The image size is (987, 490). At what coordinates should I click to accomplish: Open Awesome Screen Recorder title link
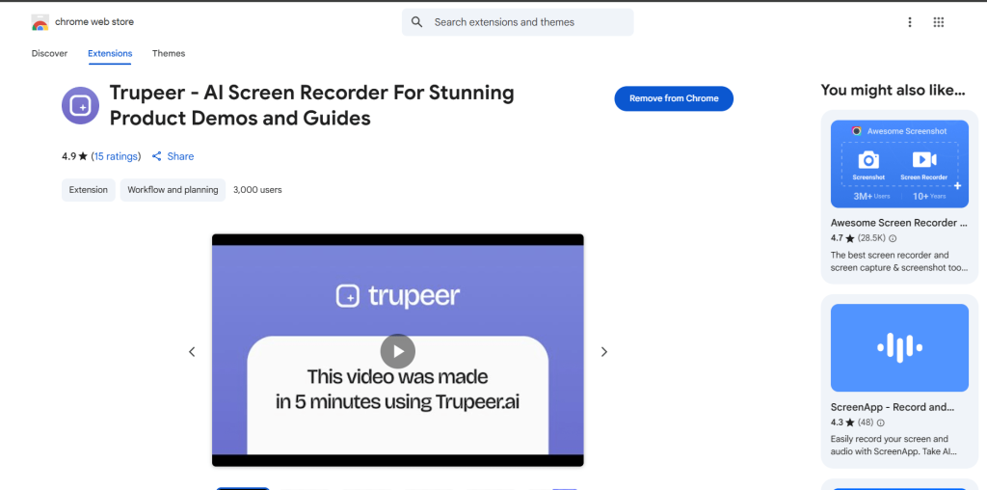[x=899, y=222]
